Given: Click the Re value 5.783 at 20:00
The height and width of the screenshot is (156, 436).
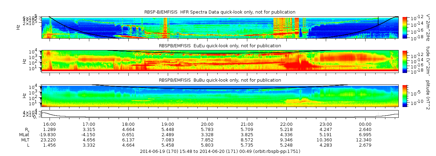Looking at the screenshot, I should [207, 129].
